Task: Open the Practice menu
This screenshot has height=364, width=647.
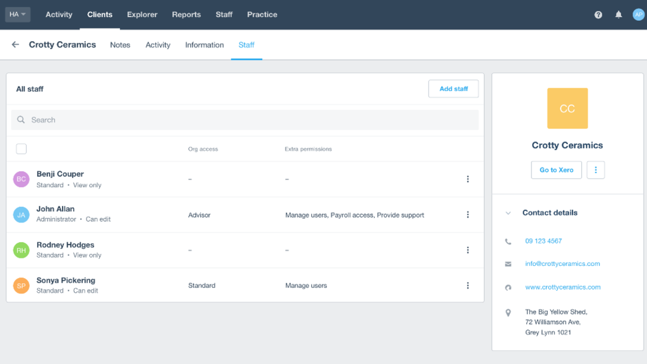Action: pyautogui.click(x=262, y=15)
